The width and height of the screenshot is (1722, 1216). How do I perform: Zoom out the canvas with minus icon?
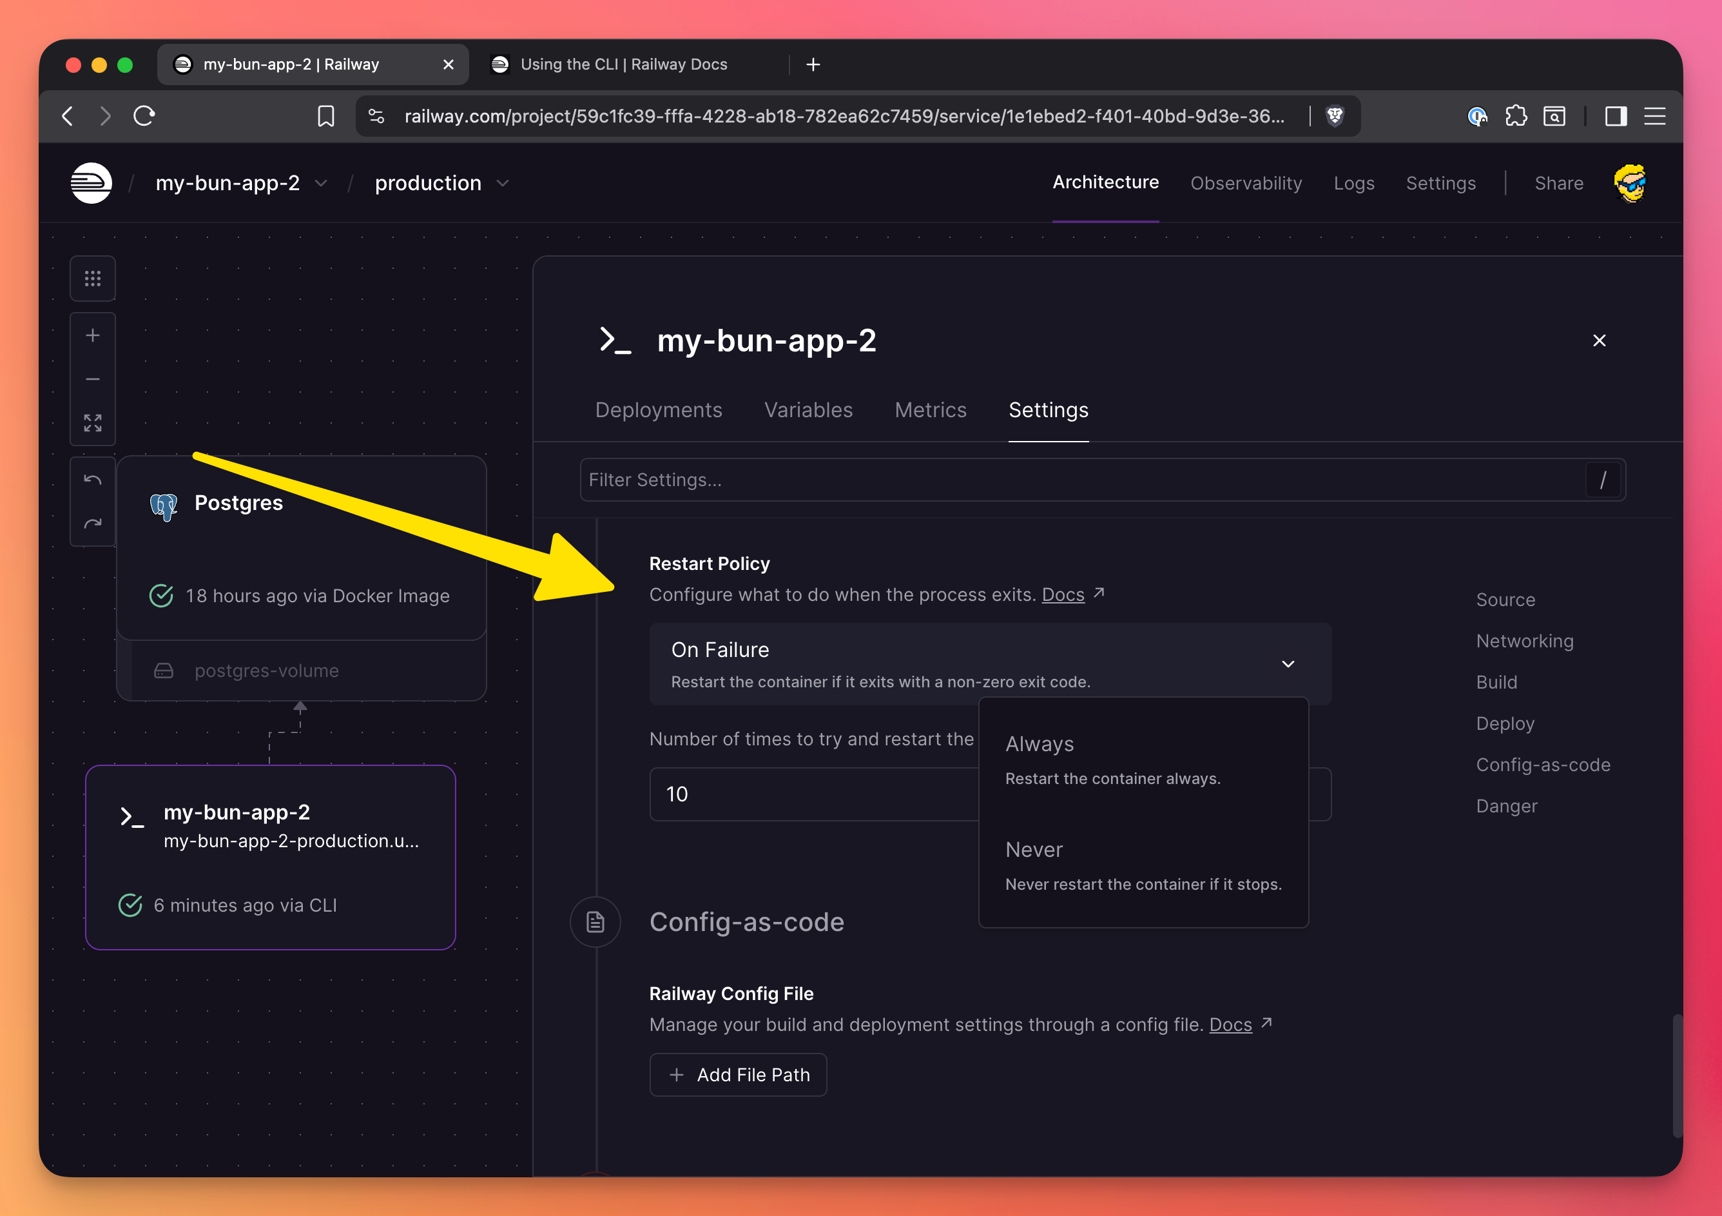click(92, 380)
